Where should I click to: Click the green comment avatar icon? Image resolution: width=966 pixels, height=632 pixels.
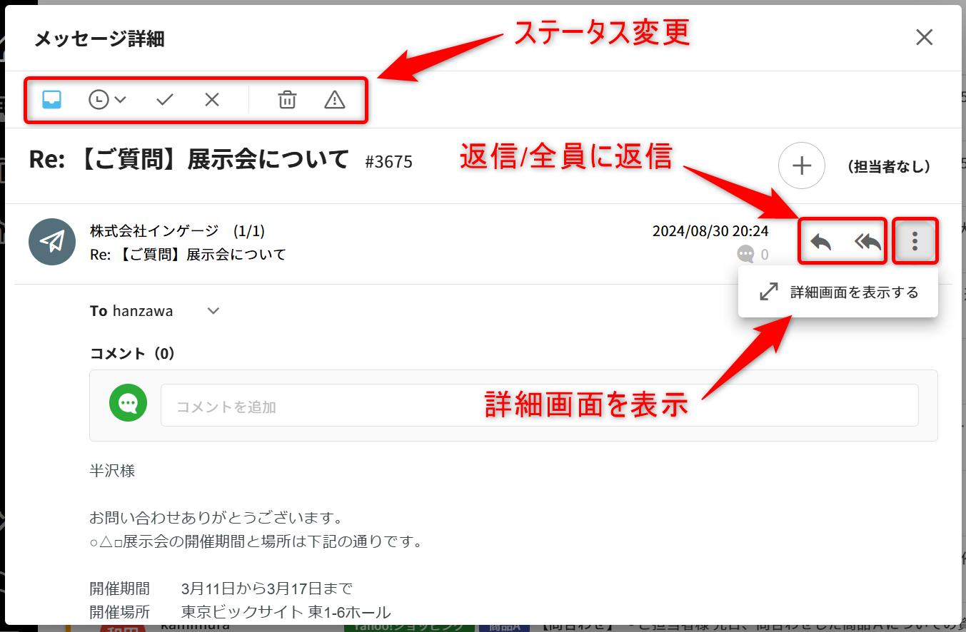click(x=128, y=403)
